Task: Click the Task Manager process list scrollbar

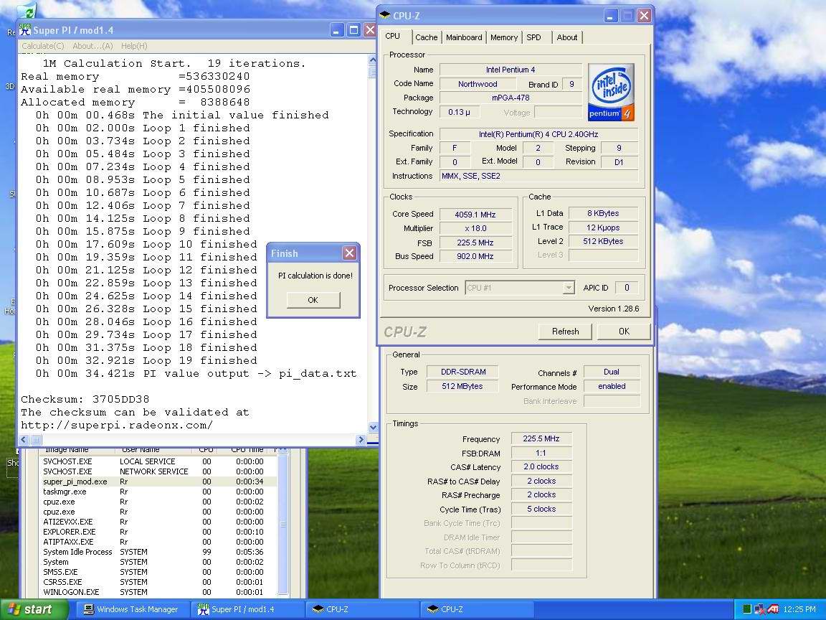Action: tap(283, 524)
